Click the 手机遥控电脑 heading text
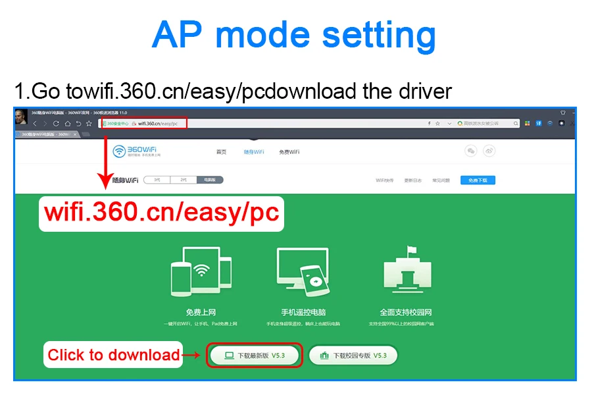Viewport: 592px width, 399px height. coord(303,313)
